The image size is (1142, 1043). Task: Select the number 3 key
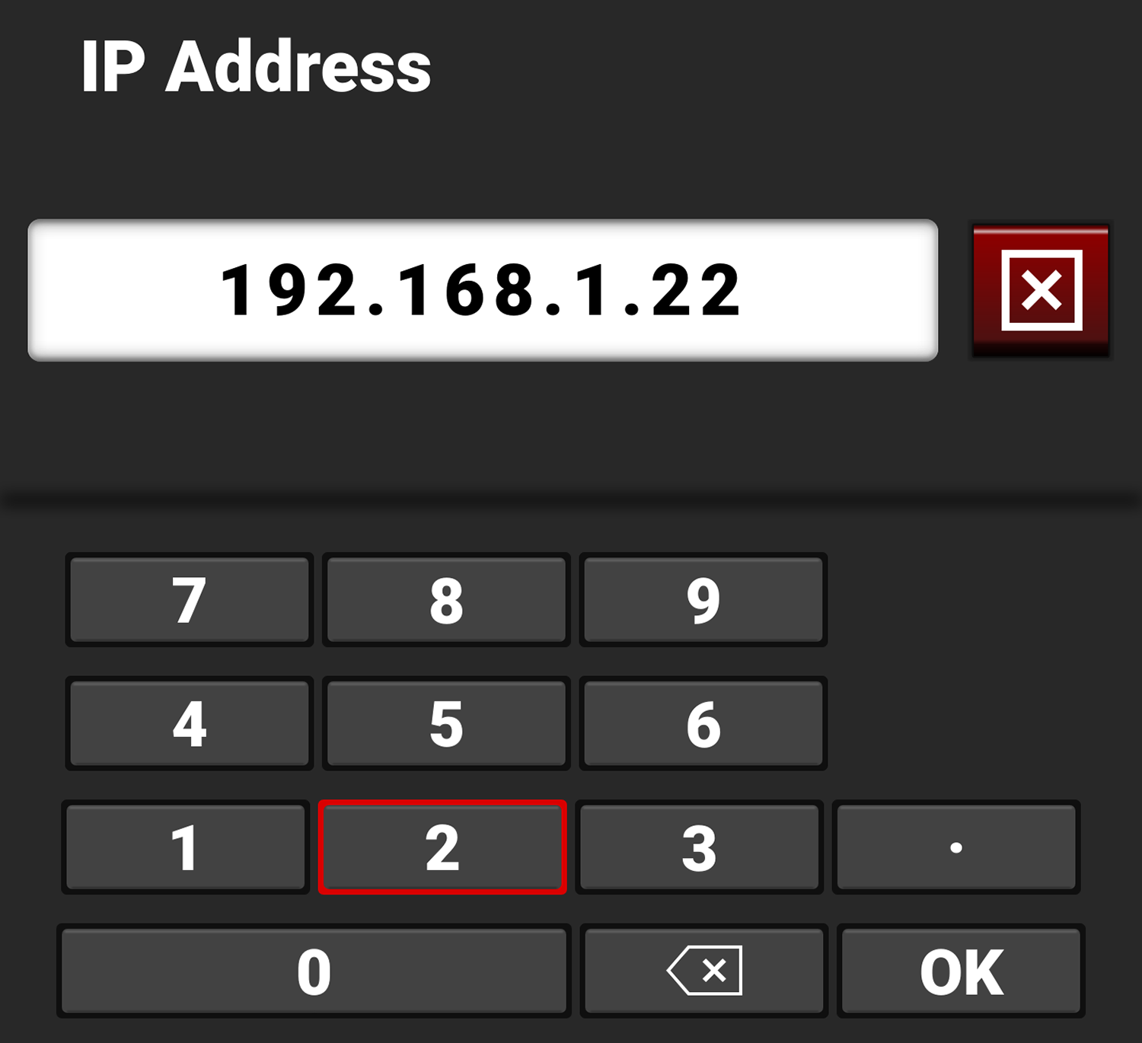699,847
